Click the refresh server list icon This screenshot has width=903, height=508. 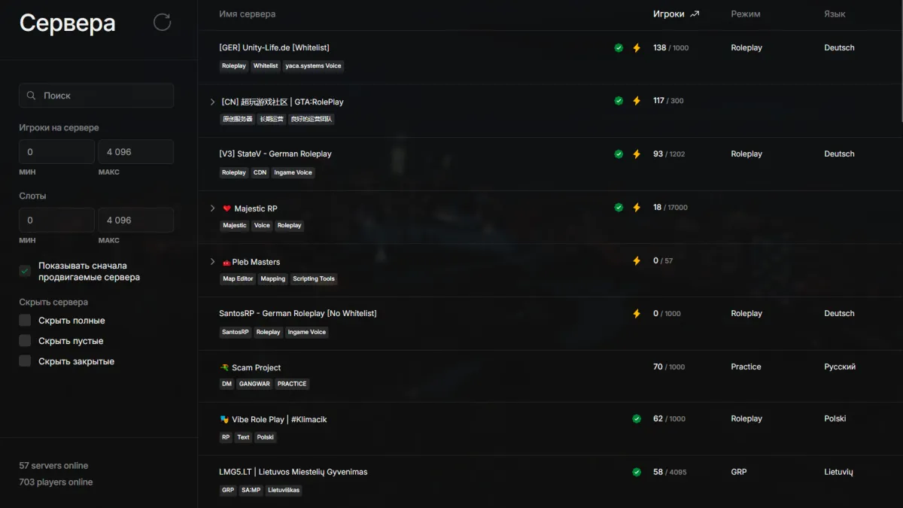162,22
